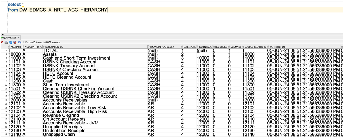
Task: Select the 'Unidentified Receipts' cell
Action: [x=95, y=131]
